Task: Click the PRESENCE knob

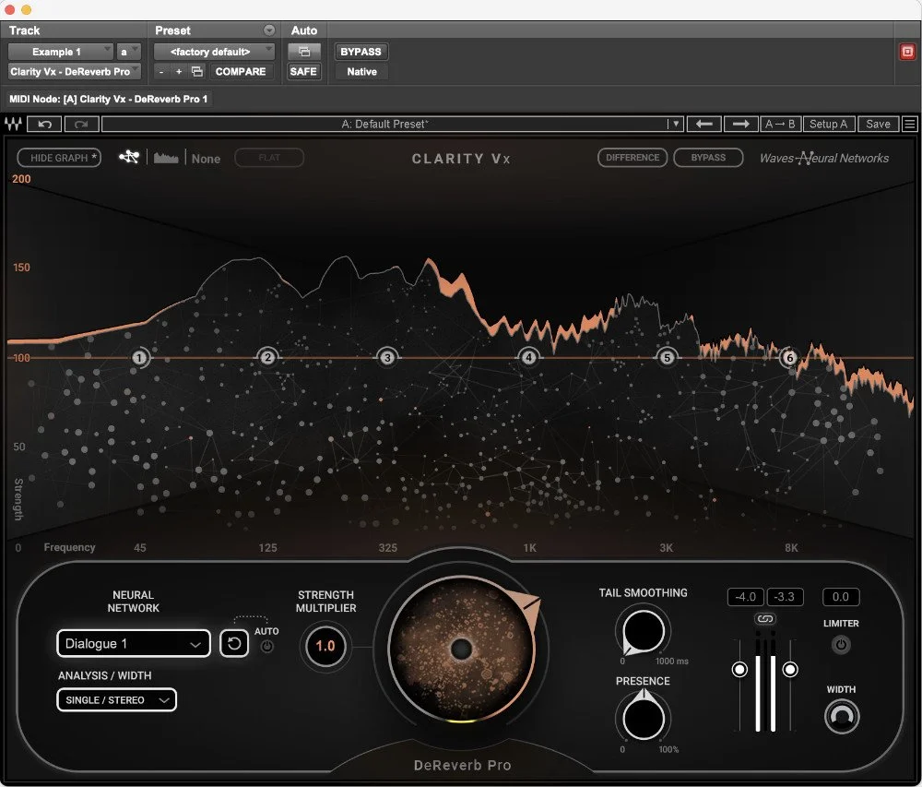Action: pos(644,718)
